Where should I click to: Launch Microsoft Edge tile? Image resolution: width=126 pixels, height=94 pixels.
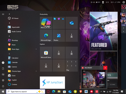point(46,36)
